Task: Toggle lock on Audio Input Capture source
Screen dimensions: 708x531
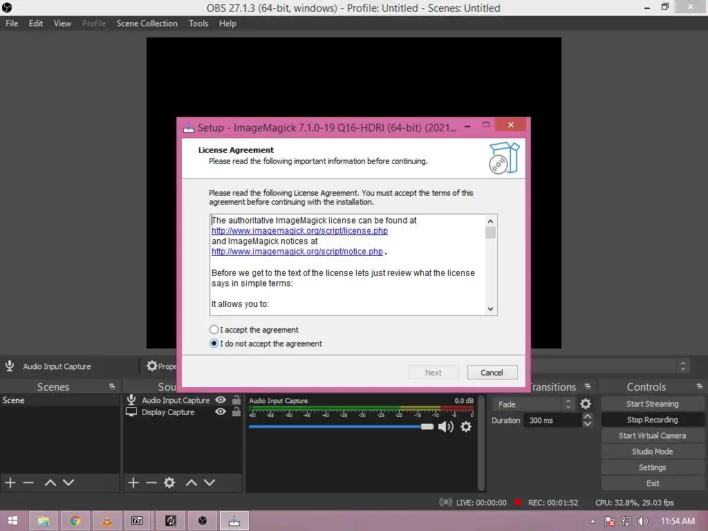Action: click(236, 400)
